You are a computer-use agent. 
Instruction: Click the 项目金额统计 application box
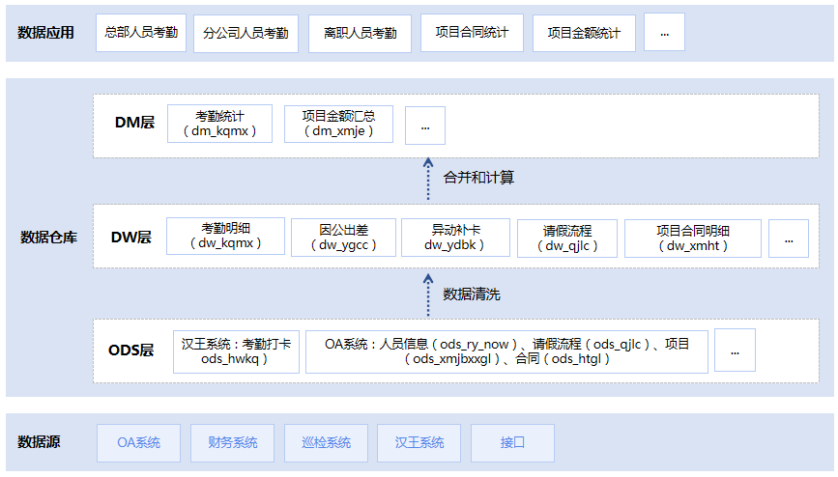coord(584,33)
